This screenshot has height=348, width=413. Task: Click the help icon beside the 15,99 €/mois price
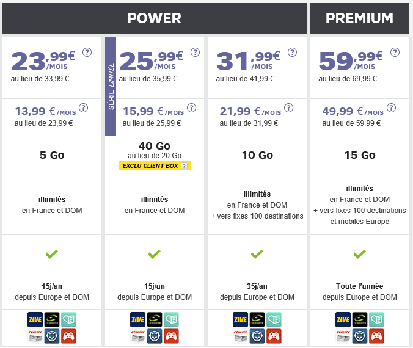[x=191, y=107]
